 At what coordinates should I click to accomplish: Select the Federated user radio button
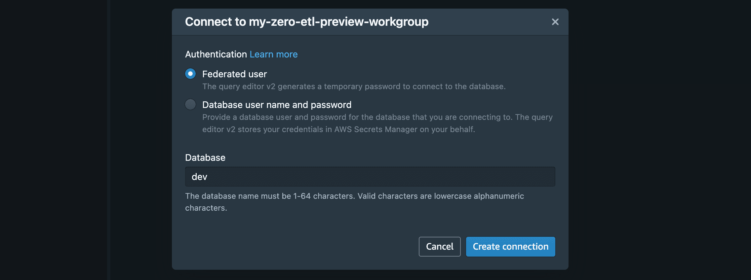coord(190,74)
